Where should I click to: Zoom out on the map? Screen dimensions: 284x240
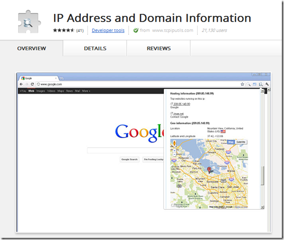point(175,155)
